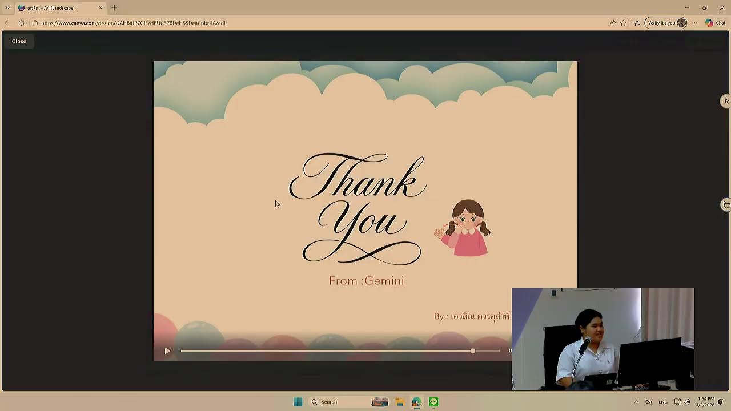The height and width of the screenshot is (411, 731).
Task: Play the Canva presentation video
Action: (x=167, y=351)
